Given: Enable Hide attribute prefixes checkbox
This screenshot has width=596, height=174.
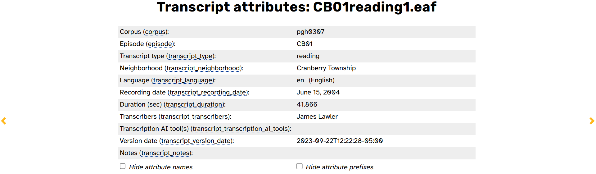Looking at the screenshot, I should point(299,166).
